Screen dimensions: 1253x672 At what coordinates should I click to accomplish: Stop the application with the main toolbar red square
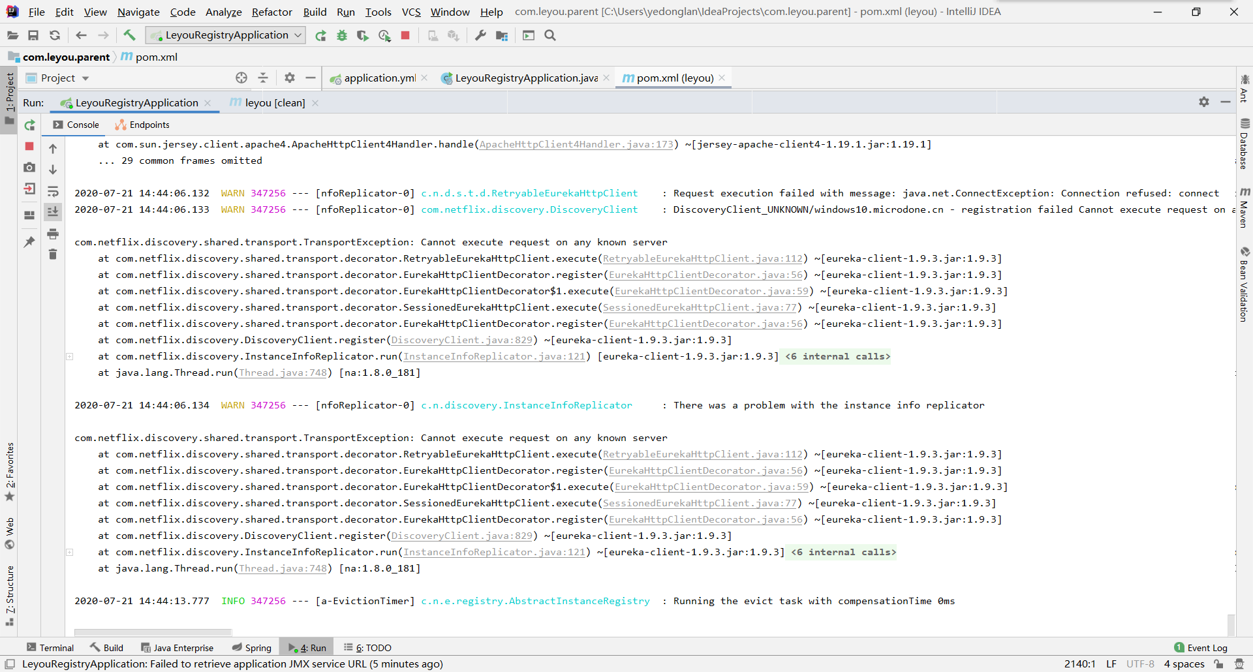(x=405, y=35)
